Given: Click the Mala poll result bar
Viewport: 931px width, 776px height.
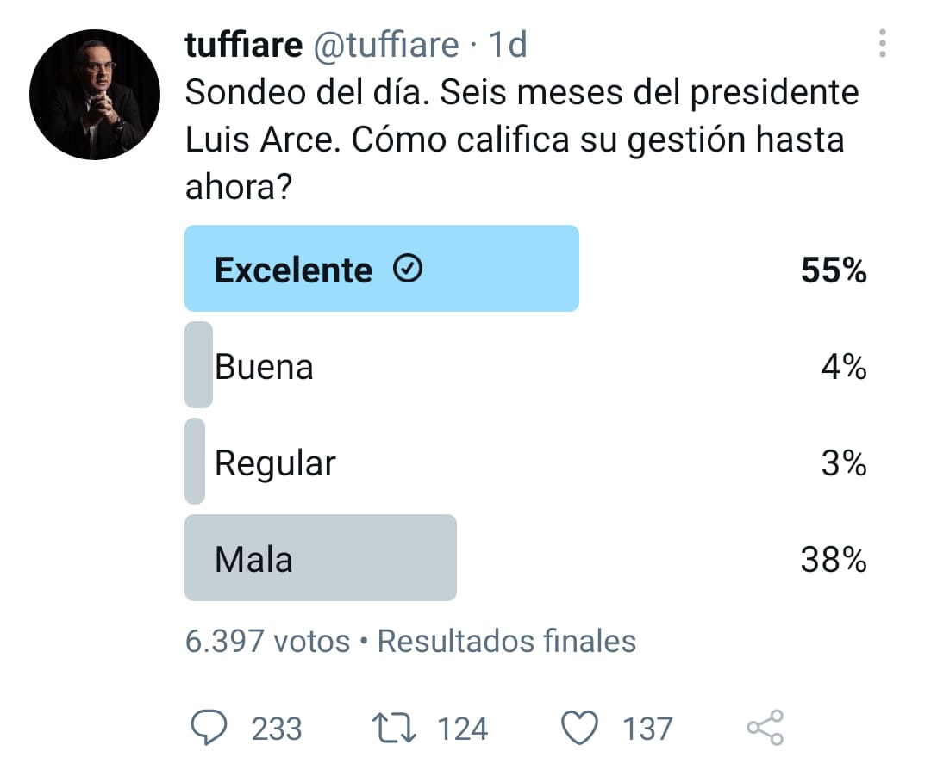Looking at the screenshot, I should click(319, 559).
